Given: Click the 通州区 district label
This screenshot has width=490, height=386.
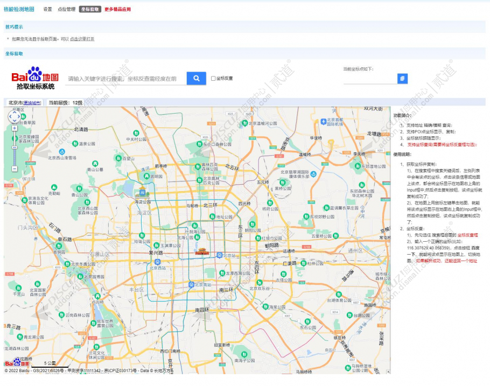Looking at the screenshot, I should coord(355,251).
